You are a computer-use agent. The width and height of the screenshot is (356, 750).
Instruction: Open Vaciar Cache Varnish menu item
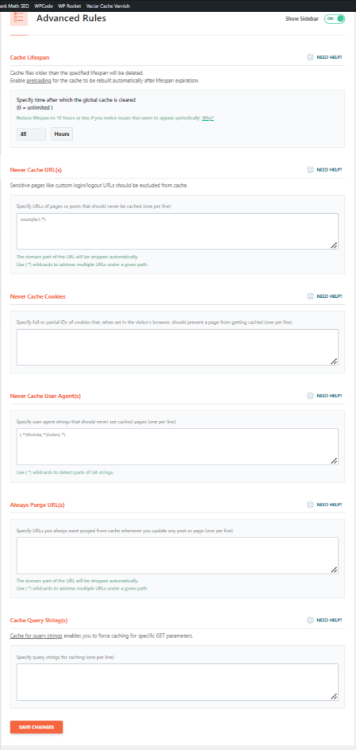coord(108,6)
